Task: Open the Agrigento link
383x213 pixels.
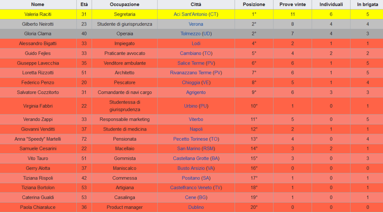Action: [196, 92]
